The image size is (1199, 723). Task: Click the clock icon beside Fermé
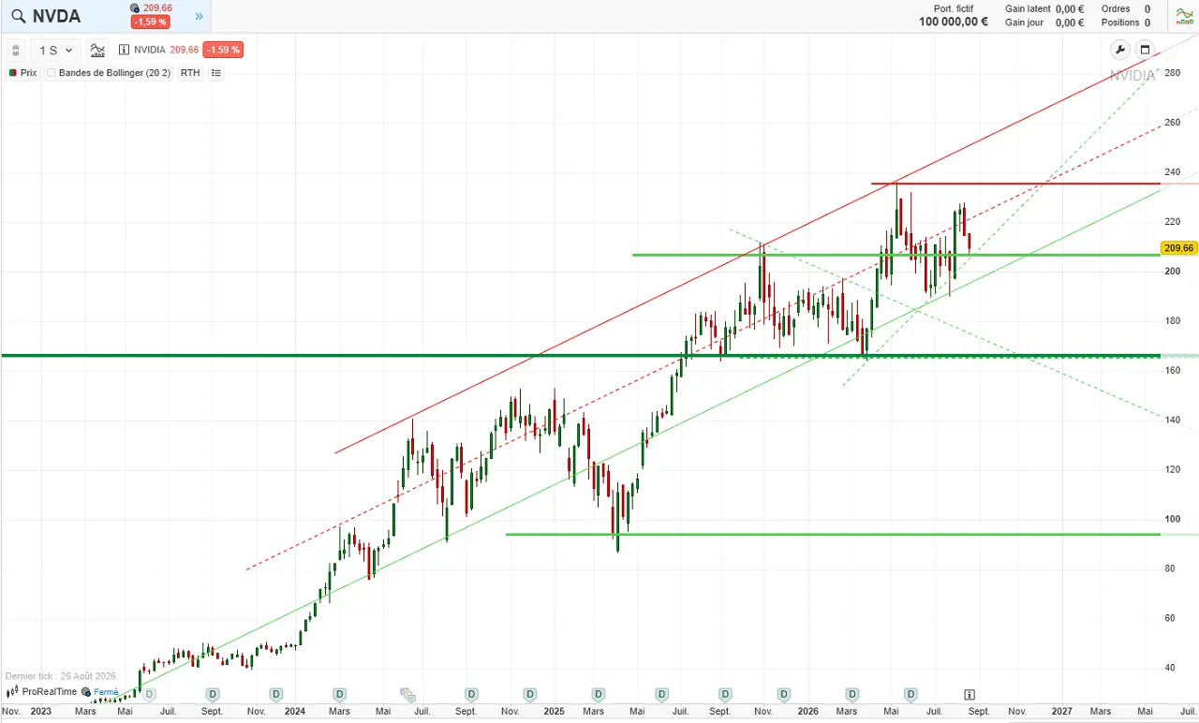coord(86,692)
